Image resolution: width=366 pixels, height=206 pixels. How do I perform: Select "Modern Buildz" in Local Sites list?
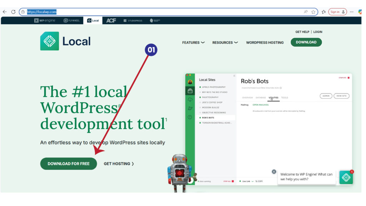click(211, 108)
